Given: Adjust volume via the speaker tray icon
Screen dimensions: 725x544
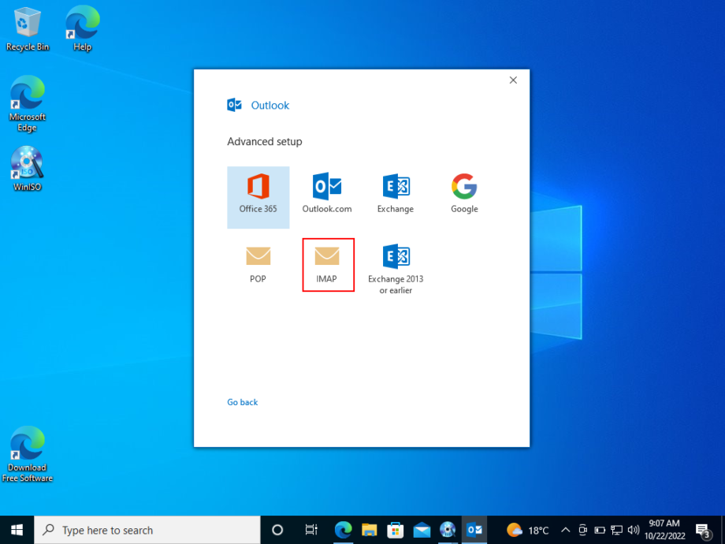Looking at the screenshot, I should pos(634,530).
